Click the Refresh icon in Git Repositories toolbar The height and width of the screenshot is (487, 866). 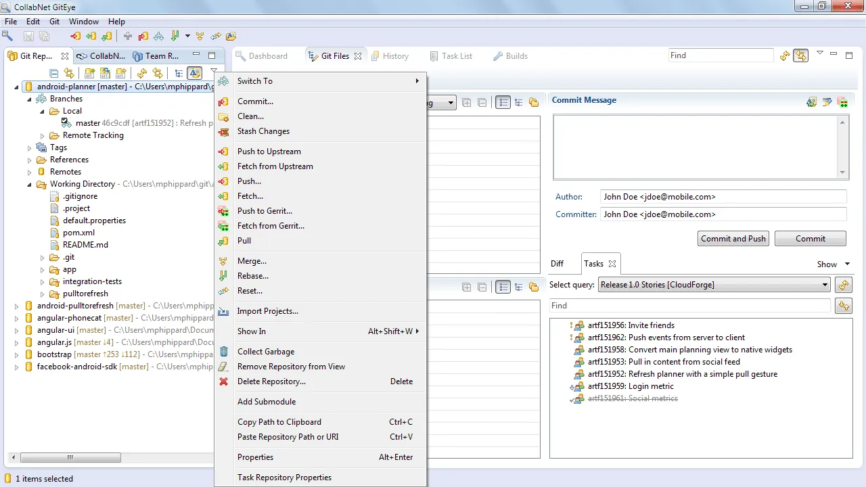(141, 73)
